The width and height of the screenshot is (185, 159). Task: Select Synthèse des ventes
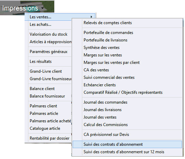(101, 48)
